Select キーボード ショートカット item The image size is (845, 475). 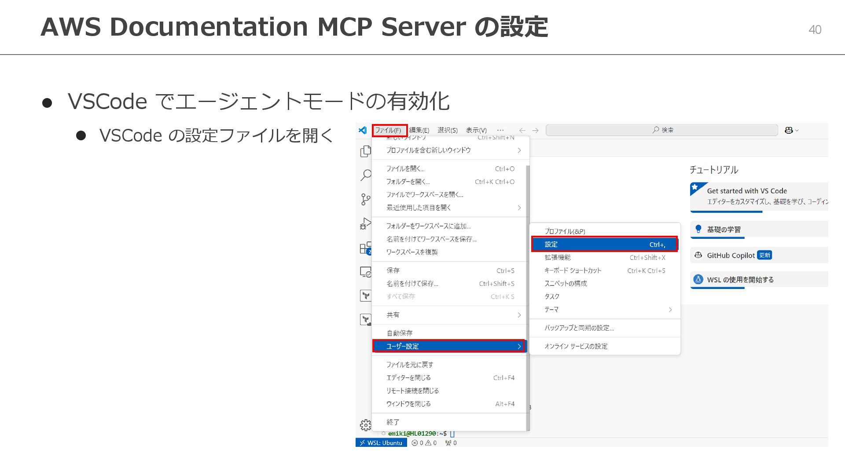[x=605, y=270]
